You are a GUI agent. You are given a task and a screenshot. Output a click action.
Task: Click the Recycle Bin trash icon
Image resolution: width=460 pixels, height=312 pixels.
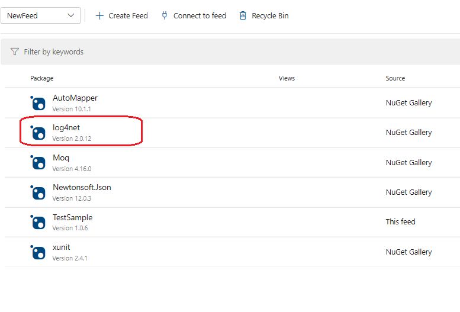tap(243, 15)
